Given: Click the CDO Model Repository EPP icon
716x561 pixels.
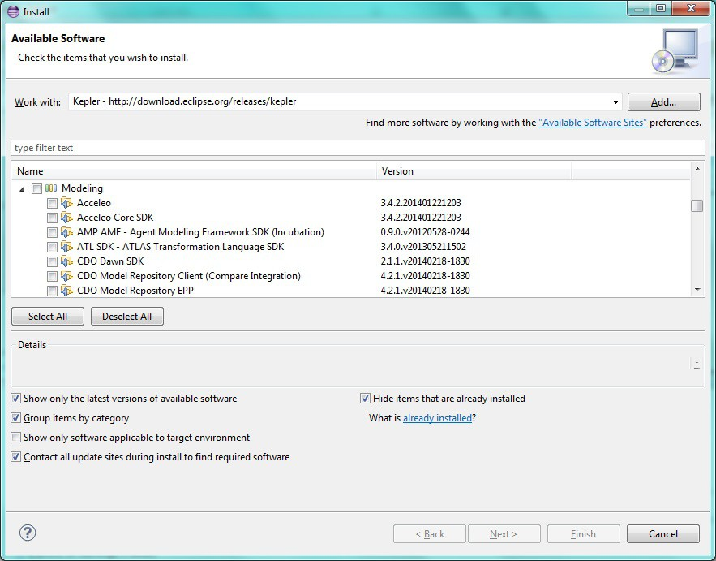Looking at the screenshot, I should 66,291.
